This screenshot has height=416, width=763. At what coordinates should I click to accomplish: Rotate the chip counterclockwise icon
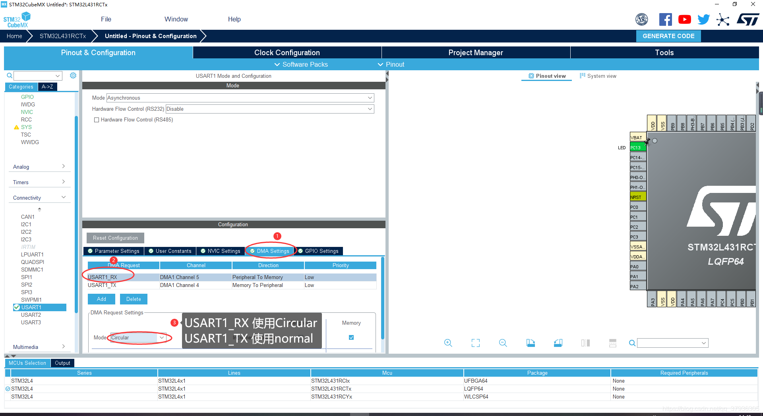click(558, 343)
